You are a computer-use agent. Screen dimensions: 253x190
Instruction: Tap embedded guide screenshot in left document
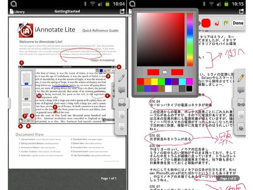[x=67, y=95]
